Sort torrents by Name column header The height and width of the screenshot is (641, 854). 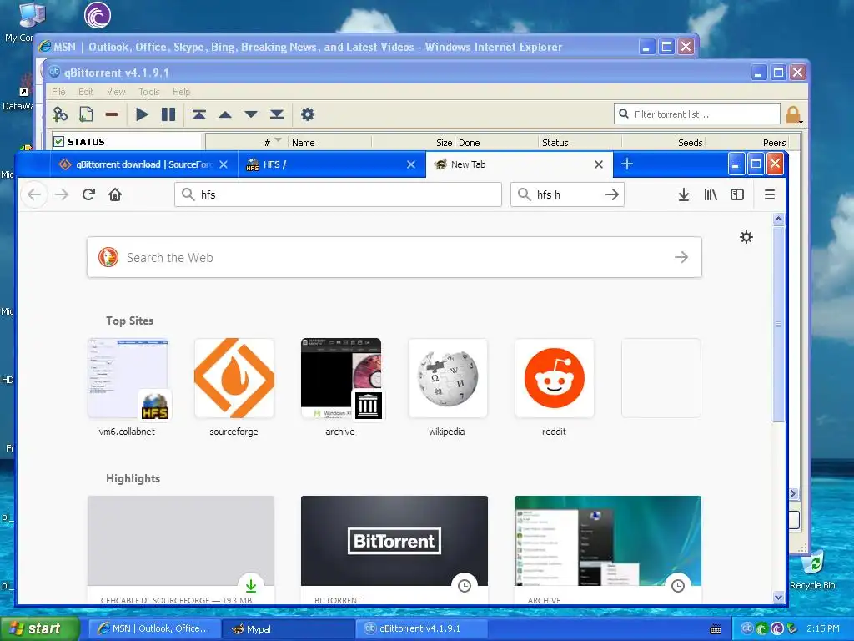coord(329,142)
